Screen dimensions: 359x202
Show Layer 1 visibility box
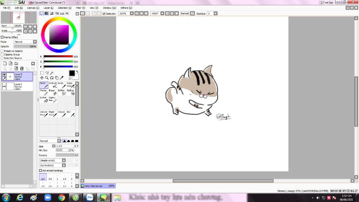pos(4,84)
